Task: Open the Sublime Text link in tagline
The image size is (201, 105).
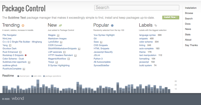Action: pos(17,18)
